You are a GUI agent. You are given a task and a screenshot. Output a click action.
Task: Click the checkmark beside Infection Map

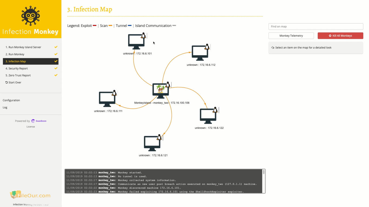(x=56, y=61)
